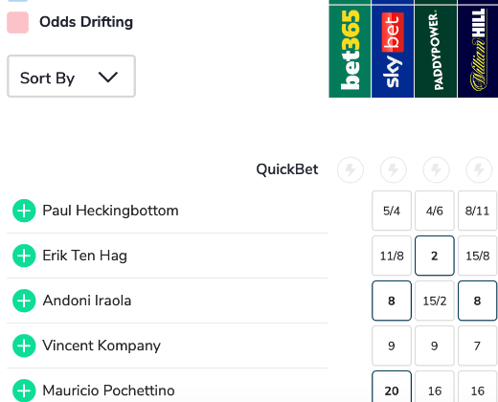
Task: Toggle QuickBet lightning for the Sky Bet column
Action: pos(394,169)
